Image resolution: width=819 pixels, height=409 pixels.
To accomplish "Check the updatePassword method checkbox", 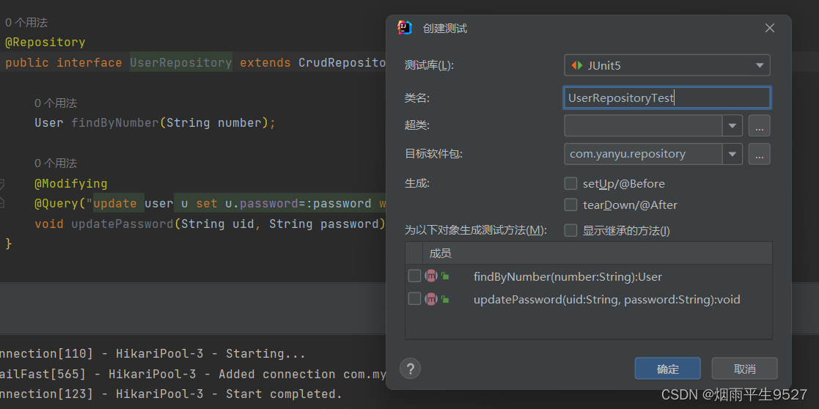I will tap(414, 299).
